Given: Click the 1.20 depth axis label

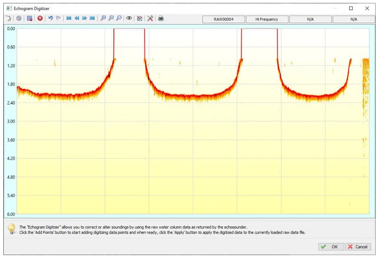Looking at the screenshot, I should (11, 66).
